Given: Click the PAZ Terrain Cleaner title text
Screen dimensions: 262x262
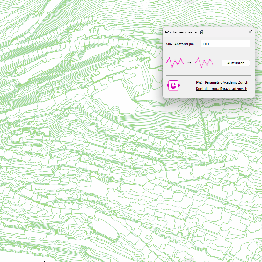Looking at the screenshot, I should point(181,32).
